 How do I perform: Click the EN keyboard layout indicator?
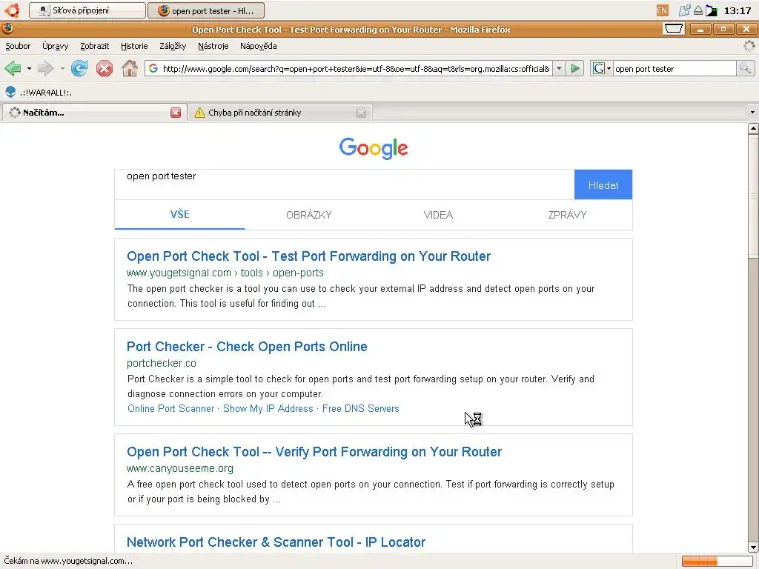(x=662, y=10)
